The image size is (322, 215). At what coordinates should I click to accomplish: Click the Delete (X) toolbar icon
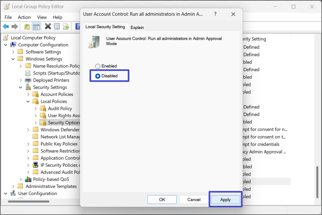pyautogui.click(x=48, y=27)
